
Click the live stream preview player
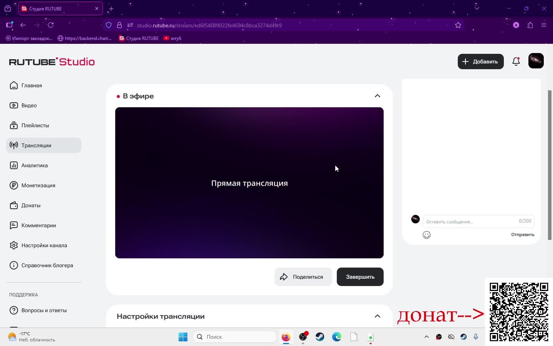point(249,183)
